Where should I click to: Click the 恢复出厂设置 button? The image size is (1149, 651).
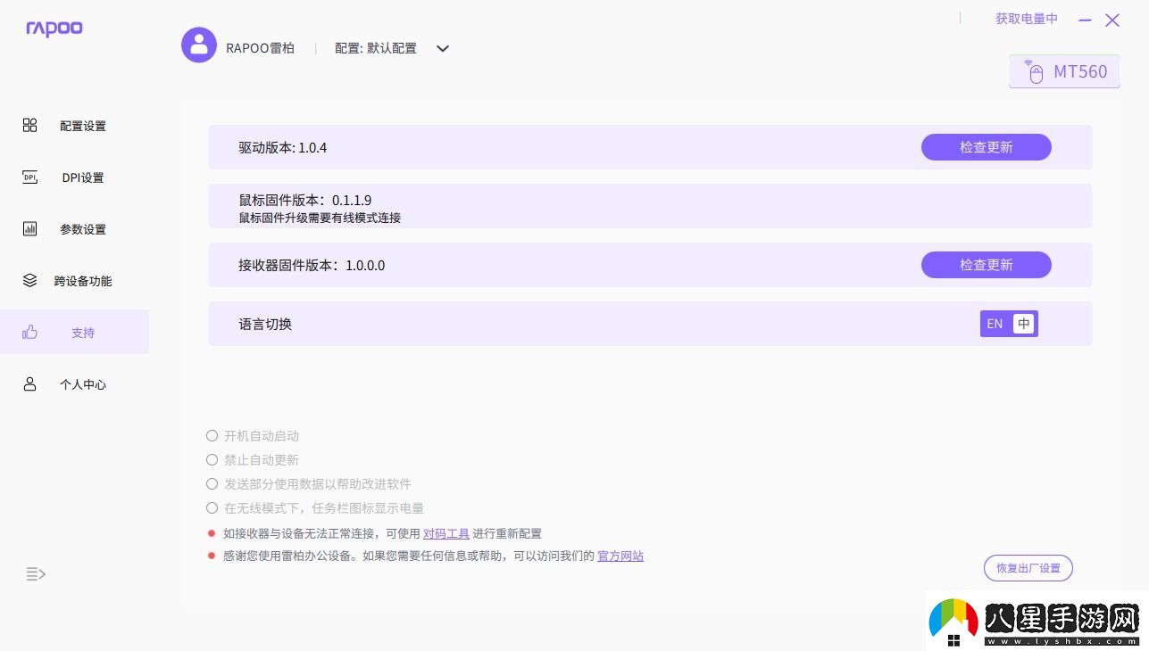(1028, 567)
